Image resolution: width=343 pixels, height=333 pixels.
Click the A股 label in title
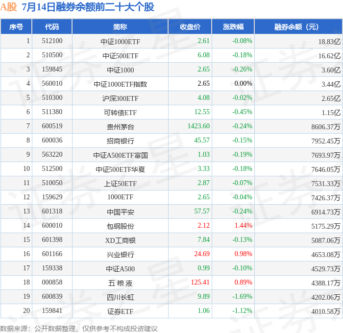[8, 7]
